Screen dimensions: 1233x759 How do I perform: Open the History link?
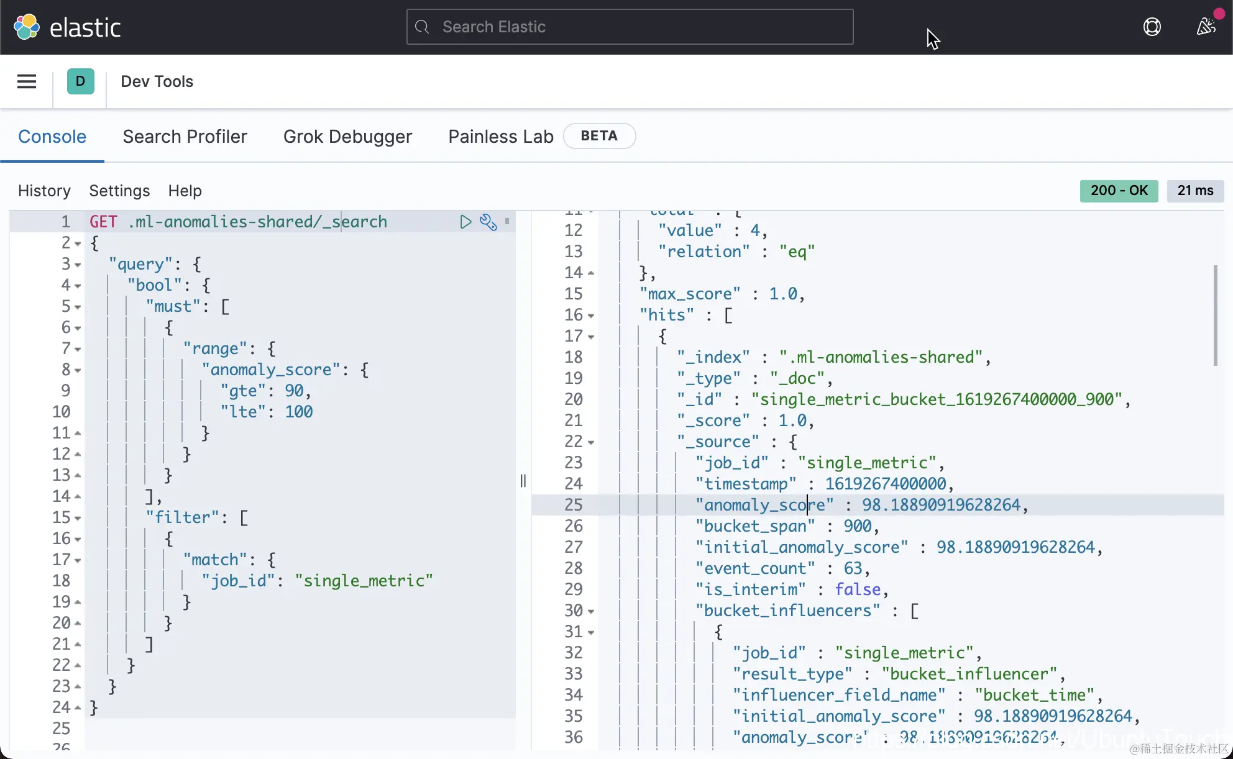click(x=44, y=191)
